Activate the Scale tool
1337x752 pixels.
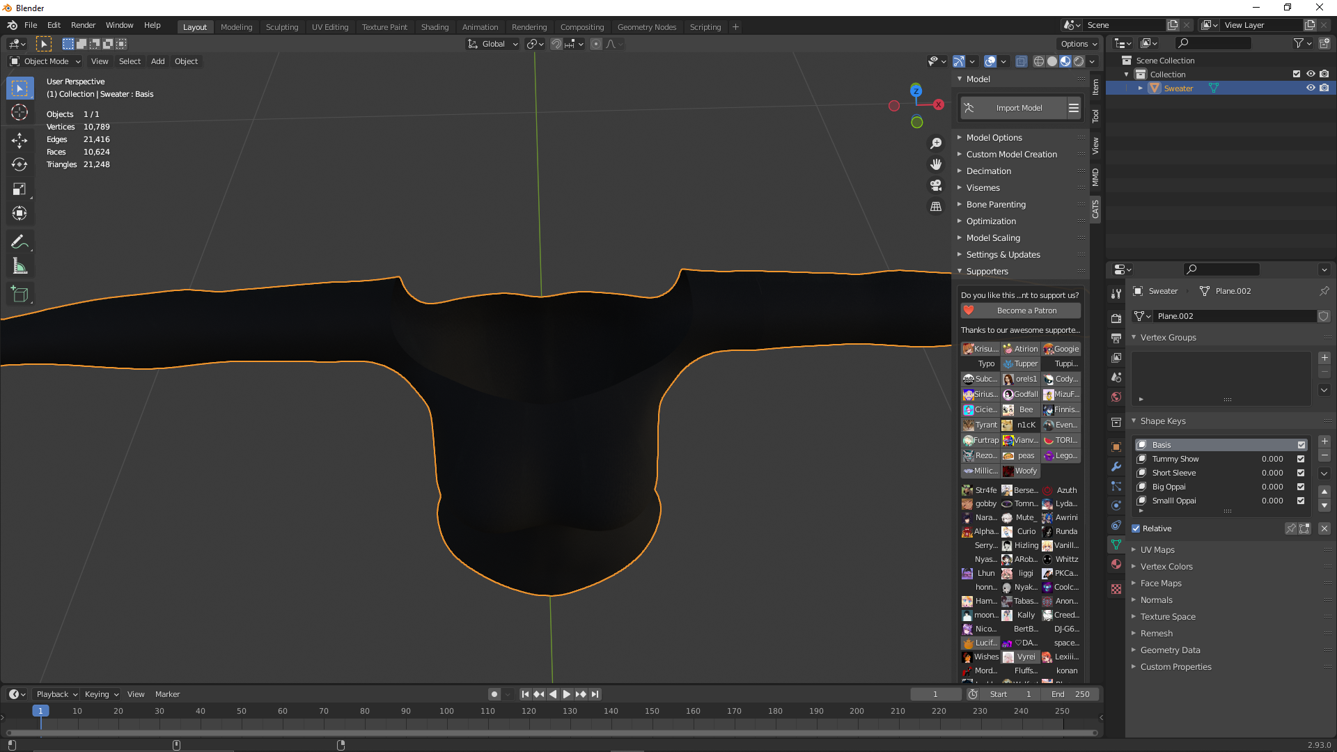click(19, 189)
